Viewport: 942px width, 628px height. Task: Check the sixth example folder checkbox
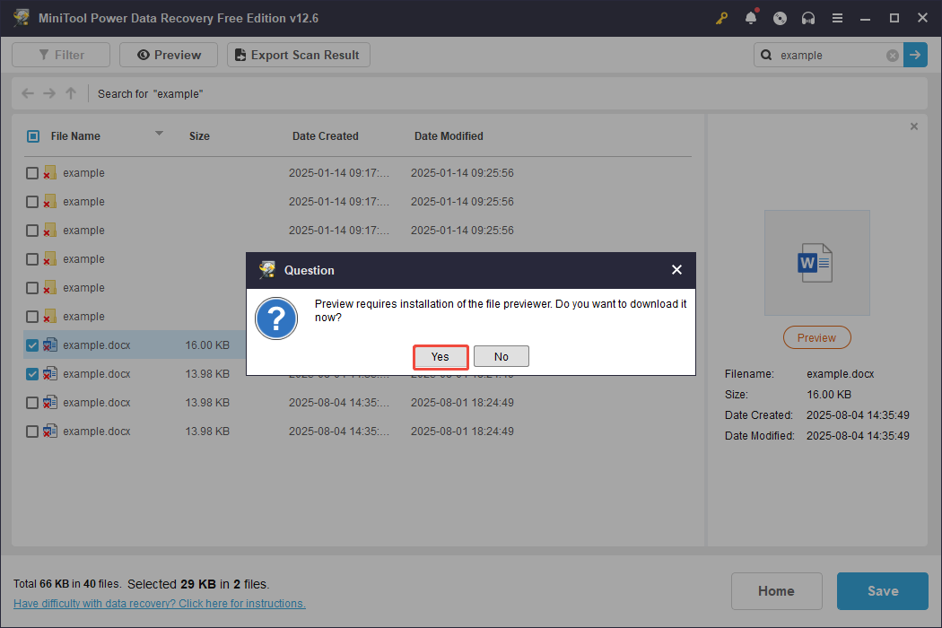coord(32,317)
